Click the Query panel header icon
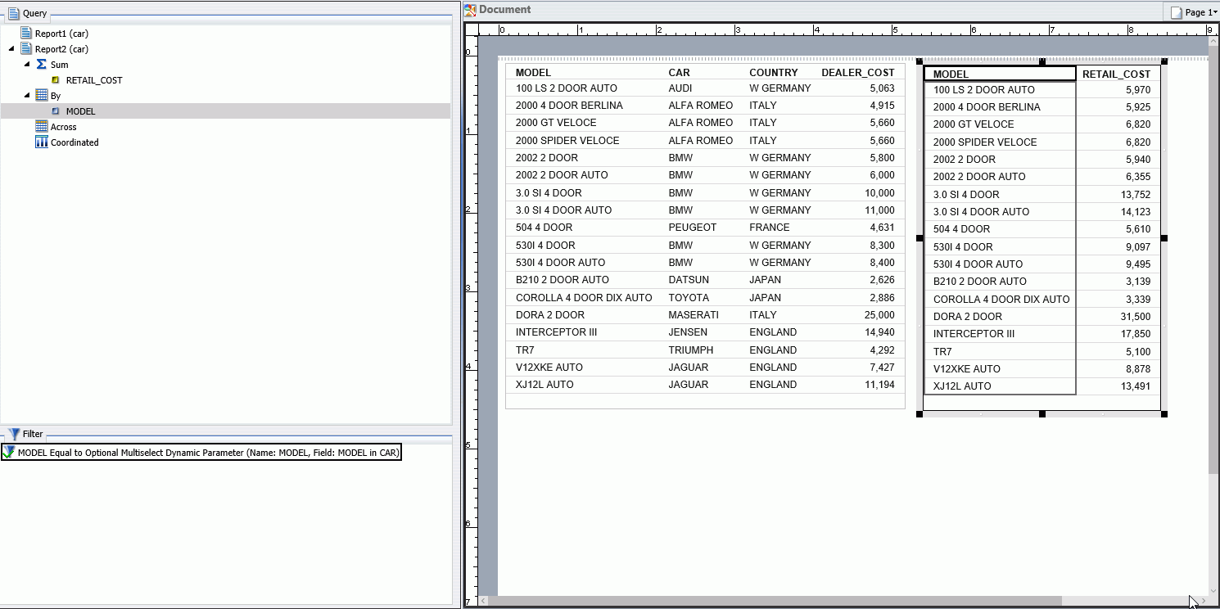 pos(13,13)
